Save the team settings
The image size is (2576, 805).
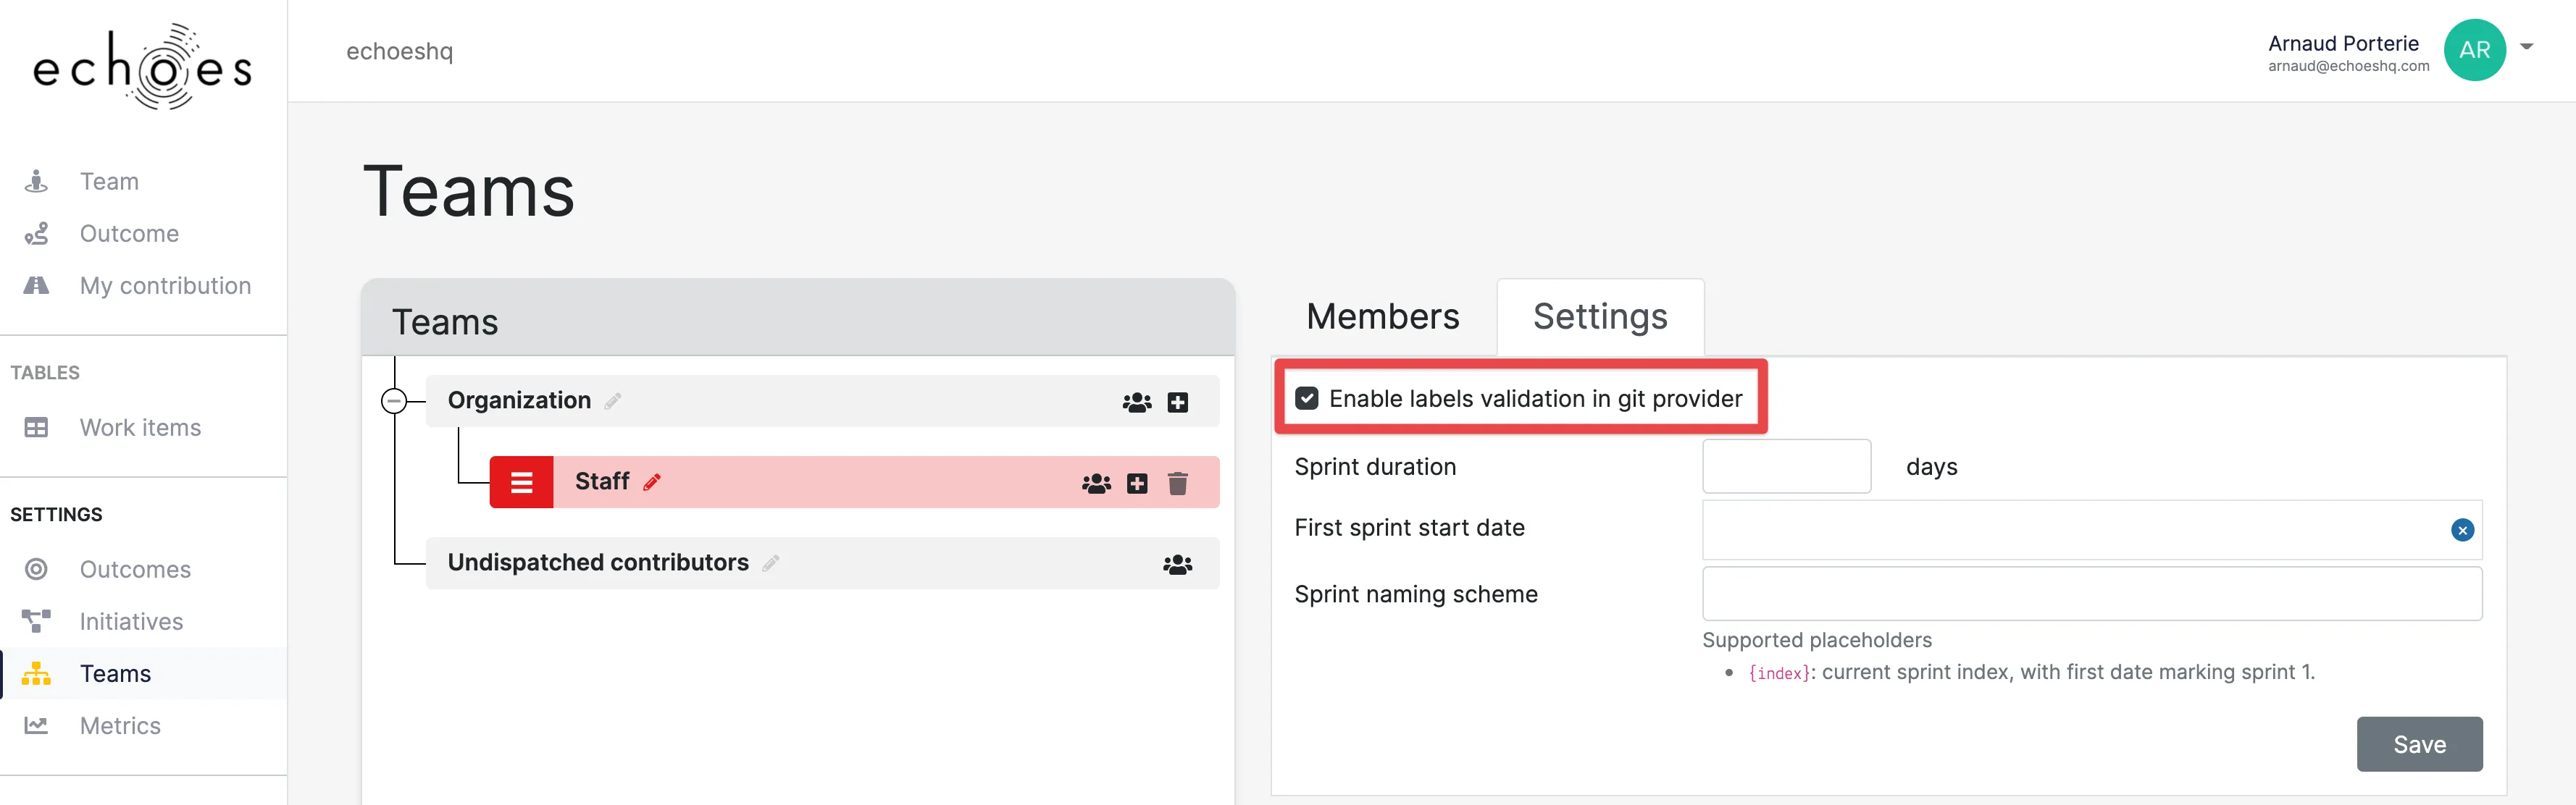[x=2419, y=744]
